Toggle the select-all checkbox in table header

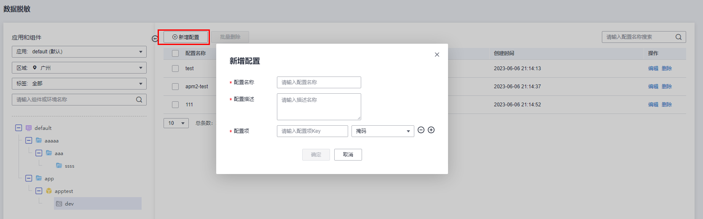pos(175,53)
